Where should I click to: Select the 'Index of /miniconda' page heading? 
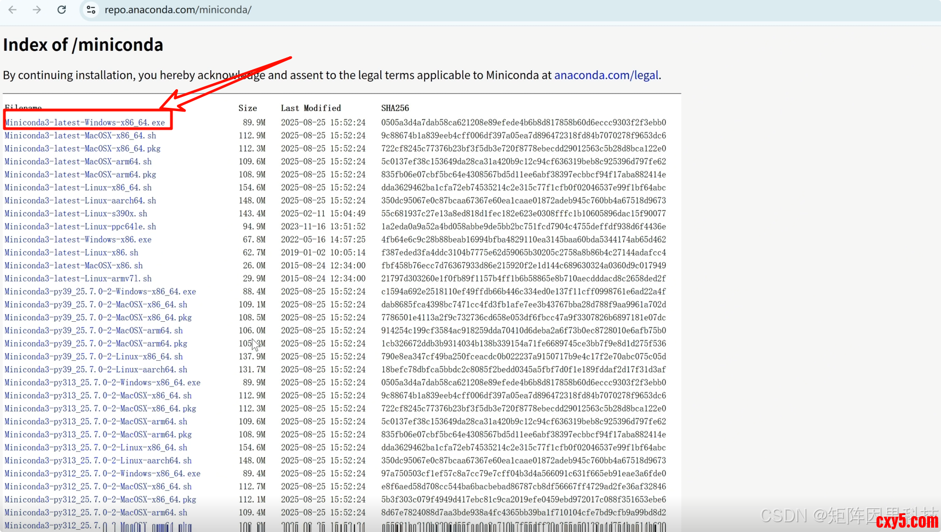coord(83,45)
